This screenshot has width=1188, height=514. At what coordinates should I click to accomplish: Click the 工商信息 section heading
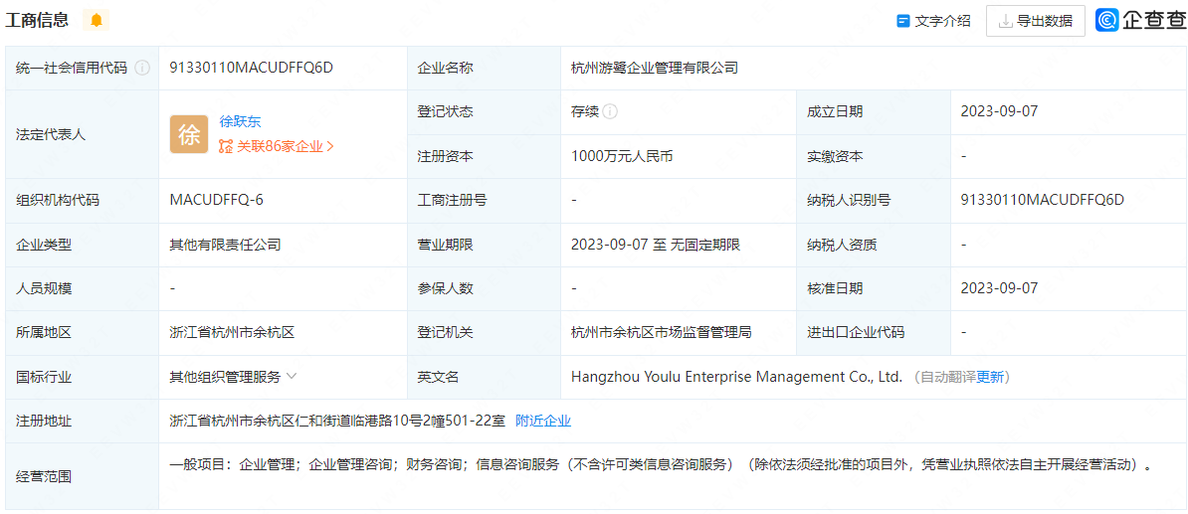37,21
